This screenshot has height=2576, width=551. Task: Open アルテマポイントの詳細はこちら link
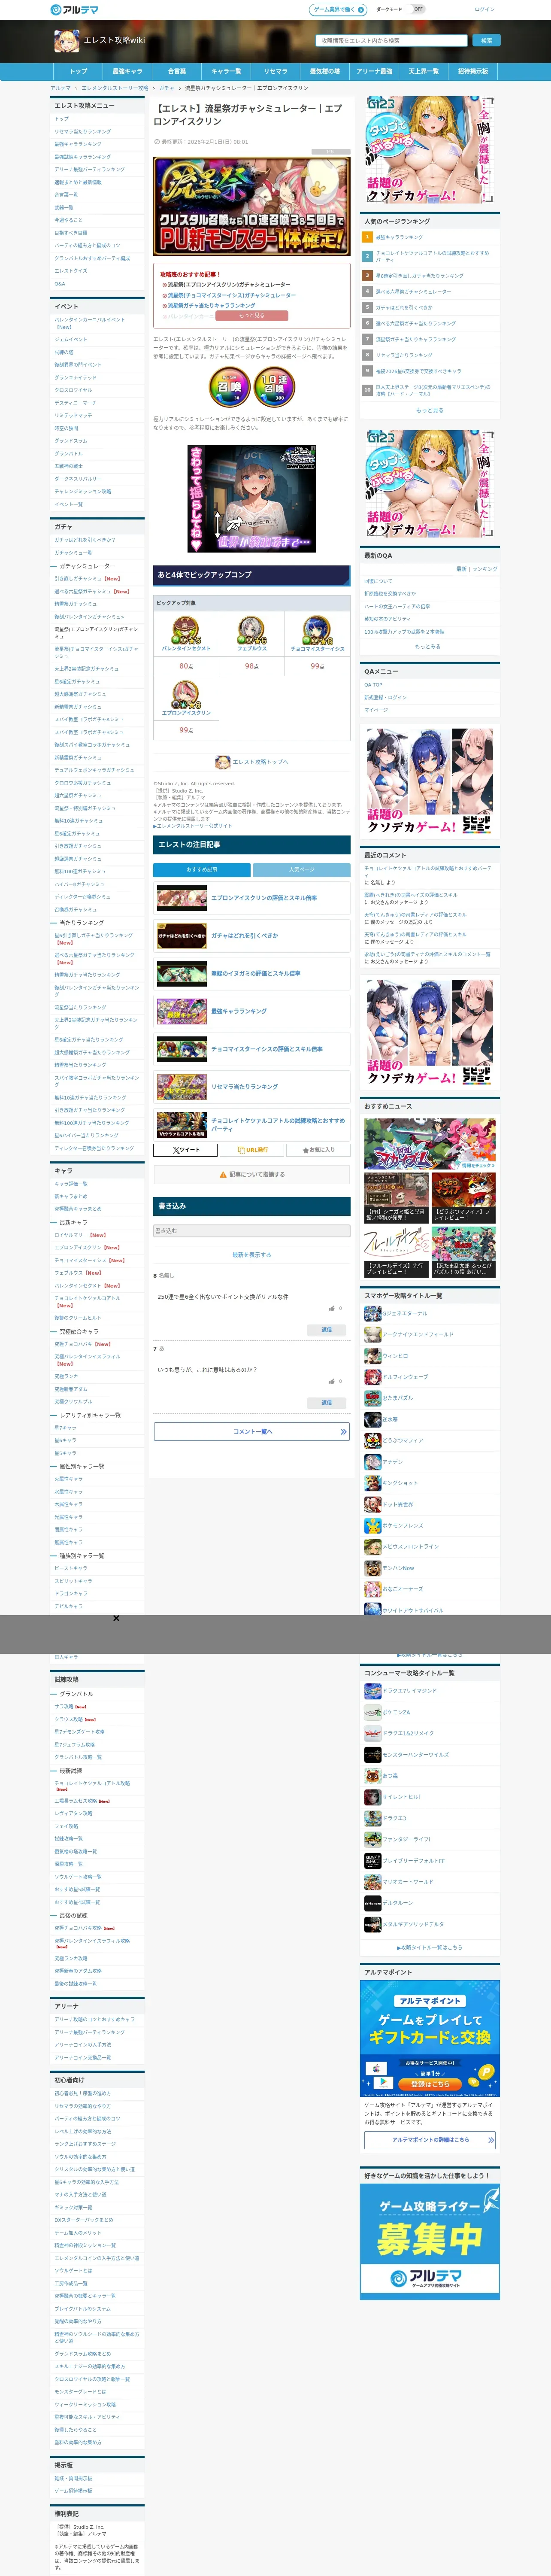coord(430,2140)
